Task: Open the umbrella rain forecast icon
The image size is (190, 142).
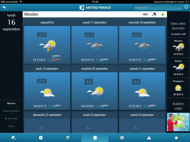Action: pos(154,14)
